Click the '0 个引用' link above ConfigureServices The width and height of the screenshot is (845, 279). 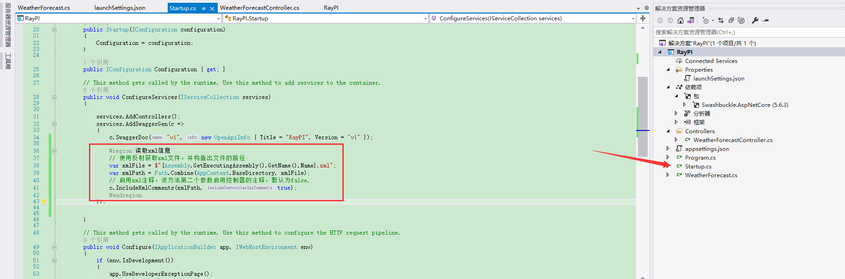click(x=96, y=90)
